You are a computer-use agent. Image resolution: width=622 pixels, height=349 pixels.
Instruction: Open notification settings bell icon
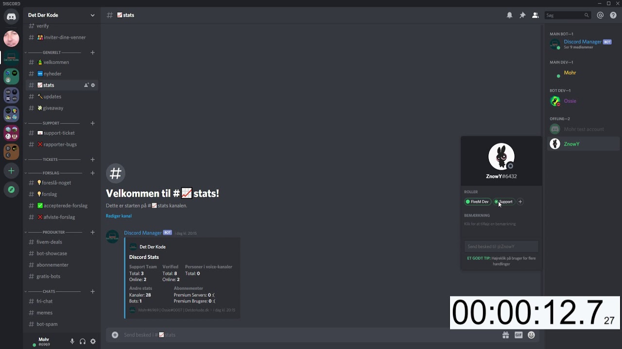coord(509,15)
